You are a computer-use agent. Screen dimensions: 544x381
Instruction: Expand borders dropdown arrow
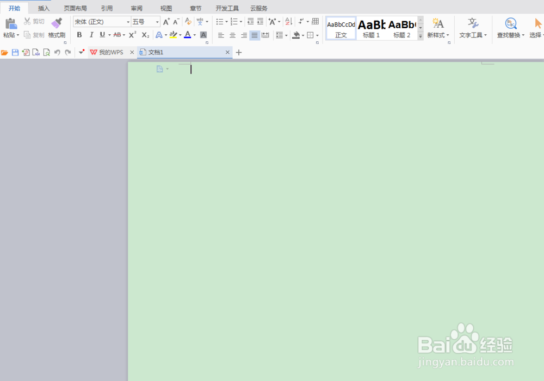click(317, 35)
